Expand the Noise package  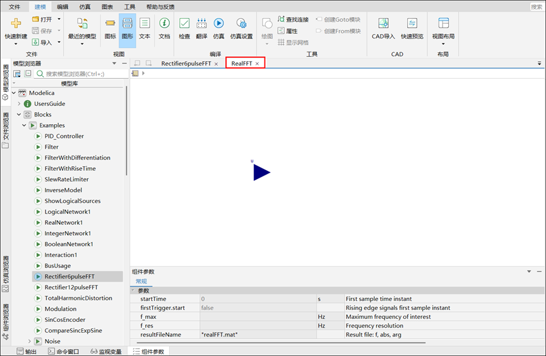(x=30, y=341)
